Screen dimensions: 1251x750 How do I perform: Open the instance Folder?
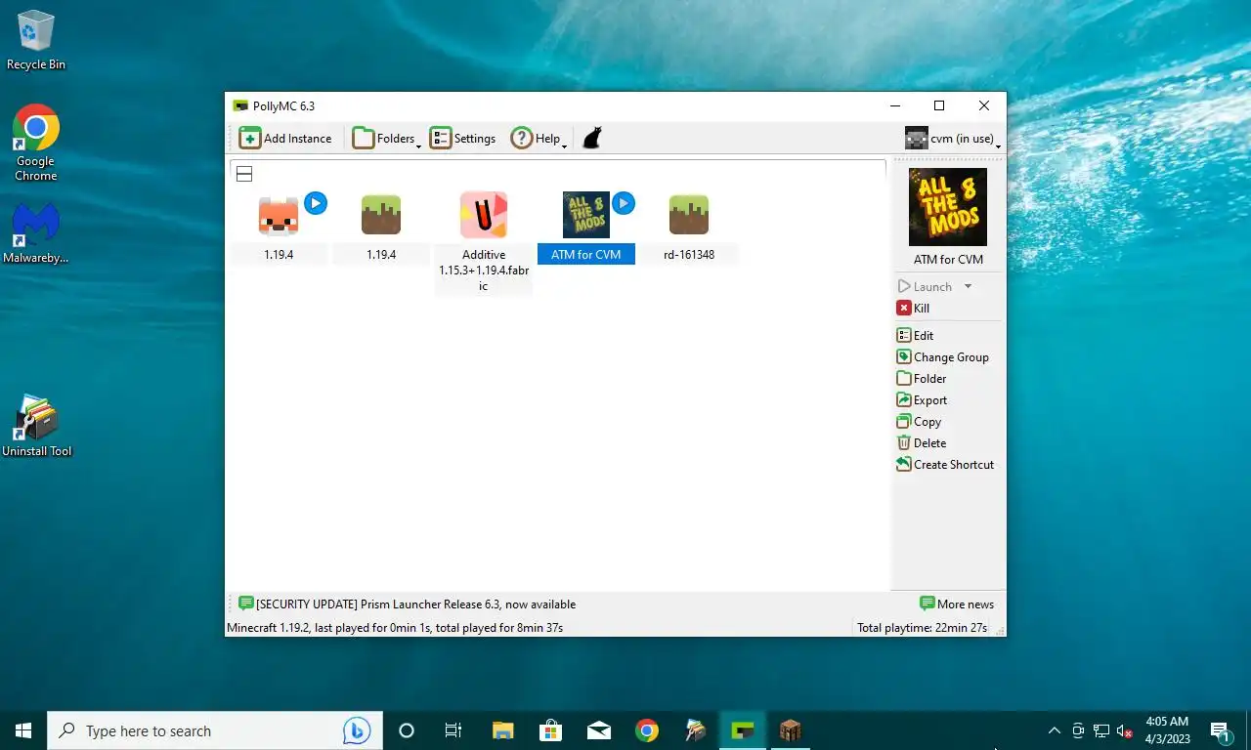[x=922, y=379]
